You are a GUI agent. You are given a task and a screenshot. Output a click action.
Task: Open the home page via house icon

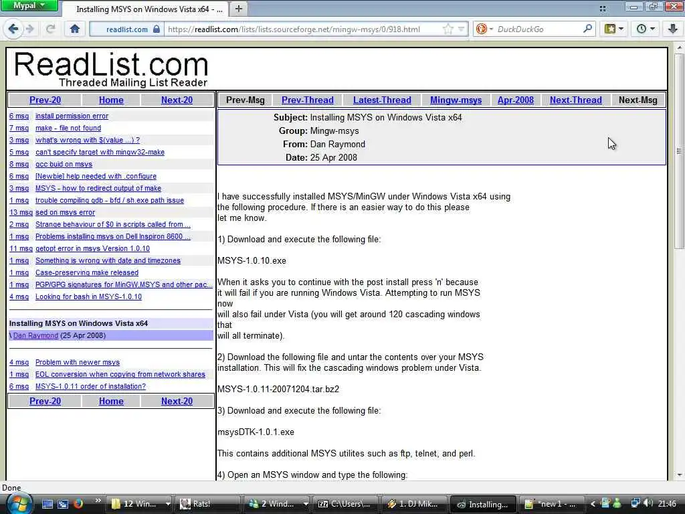[x=75, y=29]
